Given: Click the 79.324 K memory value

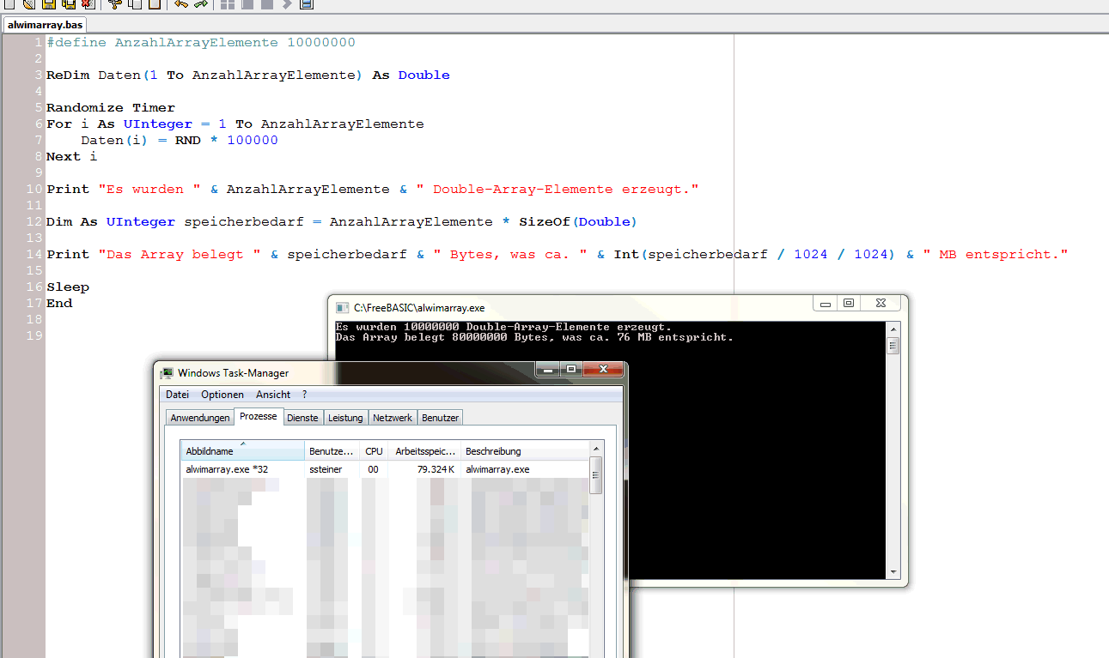Looking at the screenshot, I should click(436, 469).
